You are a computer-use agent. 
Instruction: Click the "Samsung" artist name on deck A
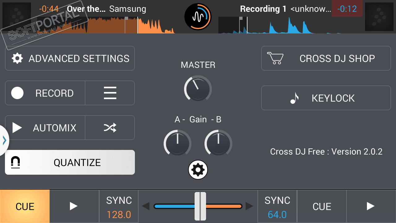coord(128,9)
